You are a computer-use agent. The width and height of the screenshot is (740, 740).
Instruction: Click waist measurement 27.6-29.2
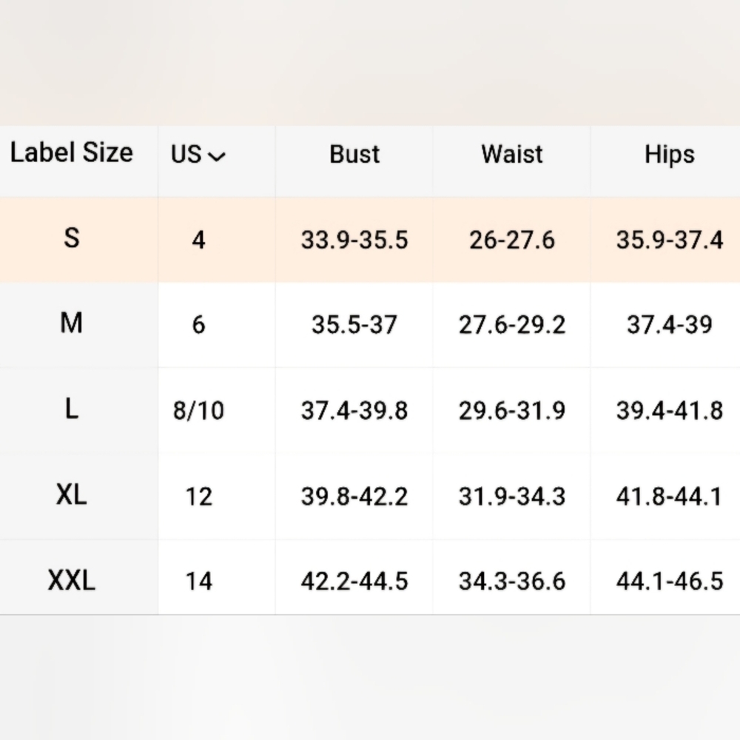(x=512, y=325)
